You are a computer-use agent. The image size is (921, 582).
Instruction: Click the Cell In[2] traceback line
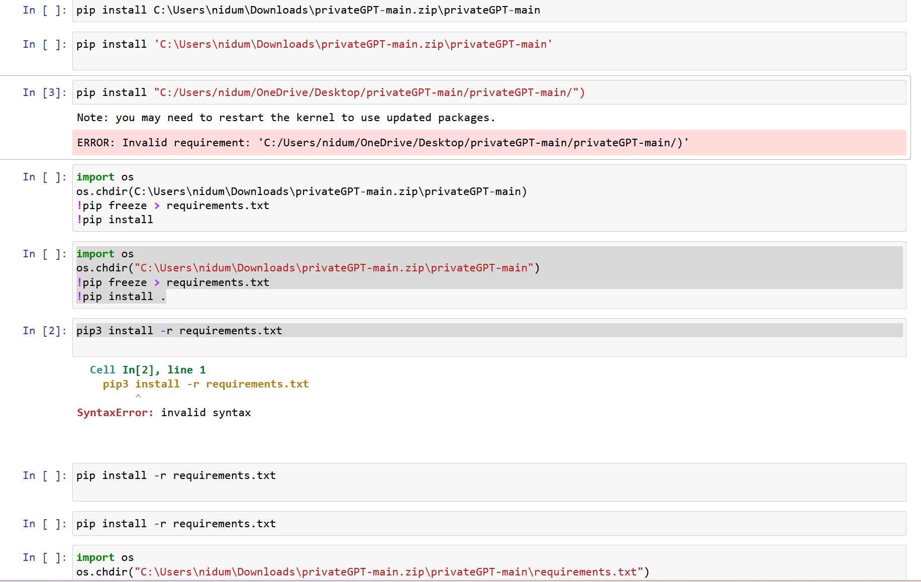point(147,369)
